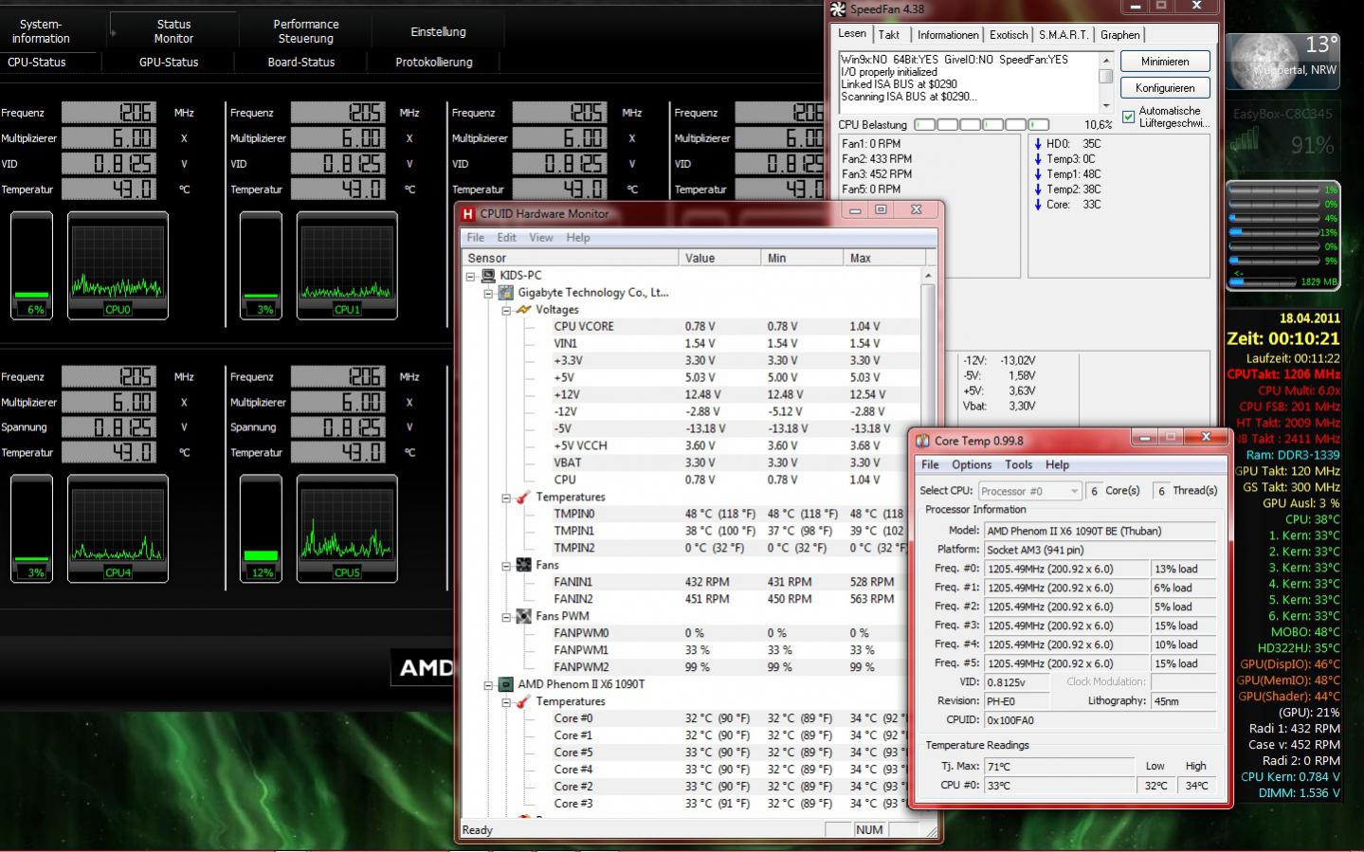Collapse the KIDS-PC tree node

coord(470,276)
